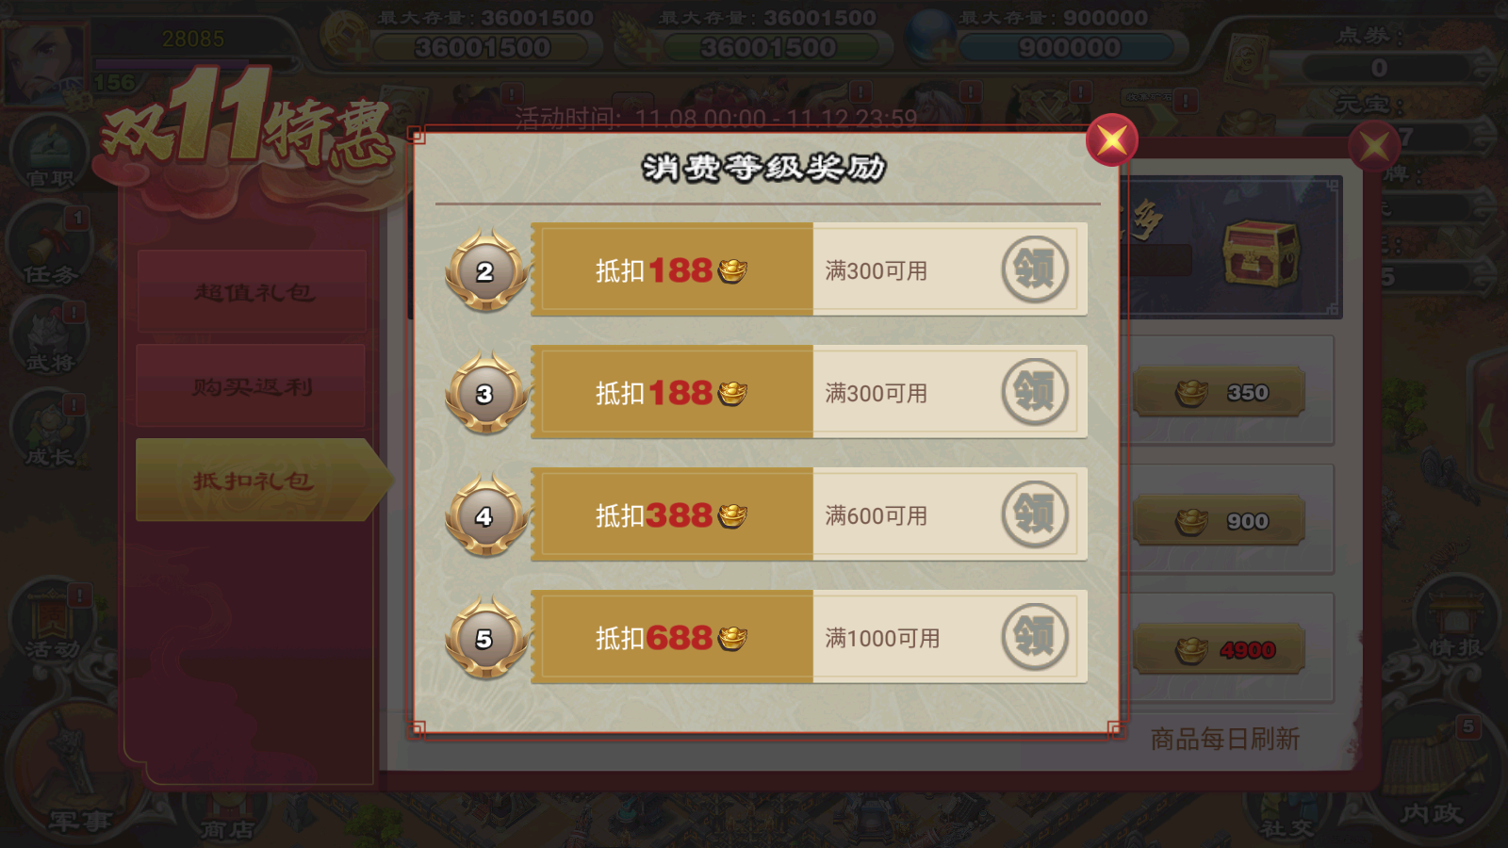Switch to the 购买返利 tab
Image resolution: width=1508 pixels, height=848 pixels.
coord(252,385)
